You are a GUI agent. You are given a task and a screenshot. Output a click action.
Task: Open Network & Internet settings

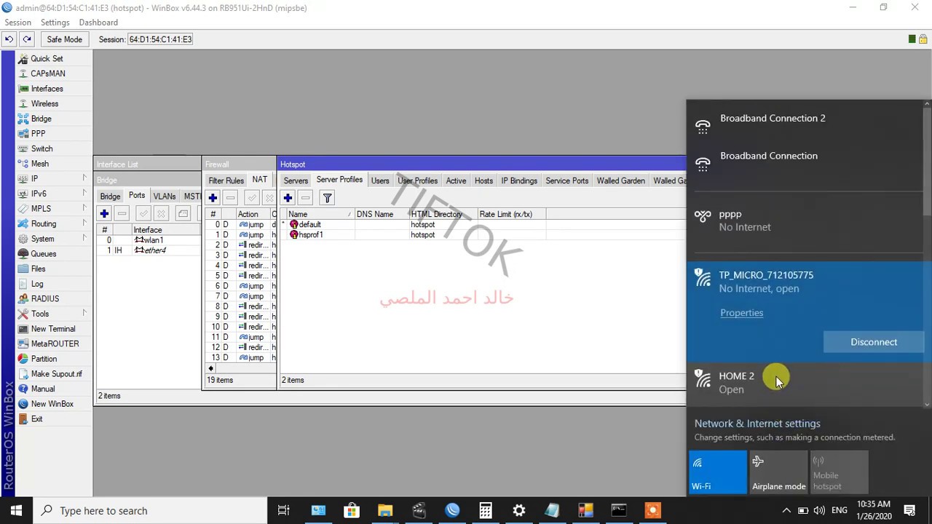pos(757,424)
